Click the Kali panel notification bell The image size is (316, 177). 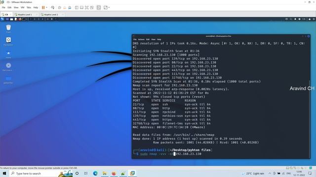pos(295,19)
